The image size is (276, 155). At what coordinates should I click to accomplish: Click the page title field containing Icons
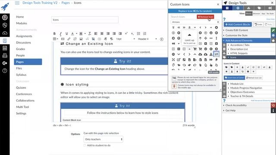85,20
